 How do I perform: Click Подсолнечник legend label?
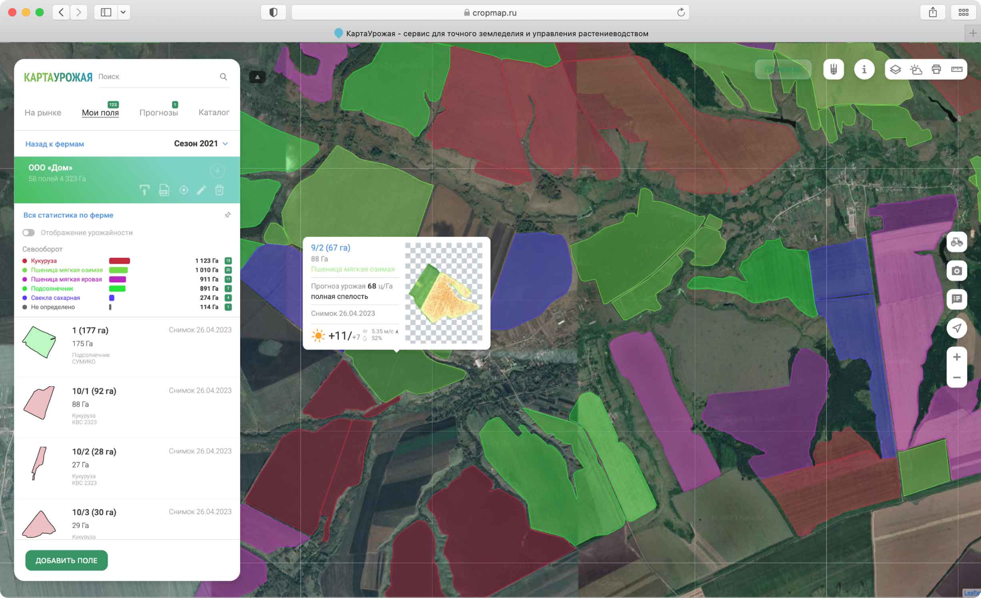point(52,288)
